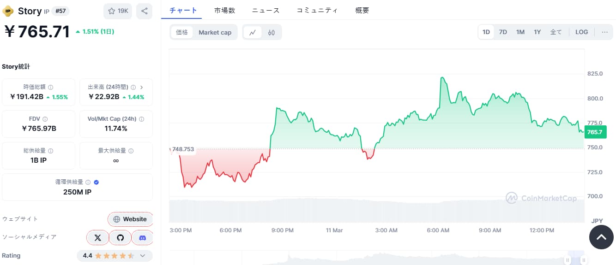Click info icon next to FDV
Screen dimensions: 616x265
click(x=45, y=119)
